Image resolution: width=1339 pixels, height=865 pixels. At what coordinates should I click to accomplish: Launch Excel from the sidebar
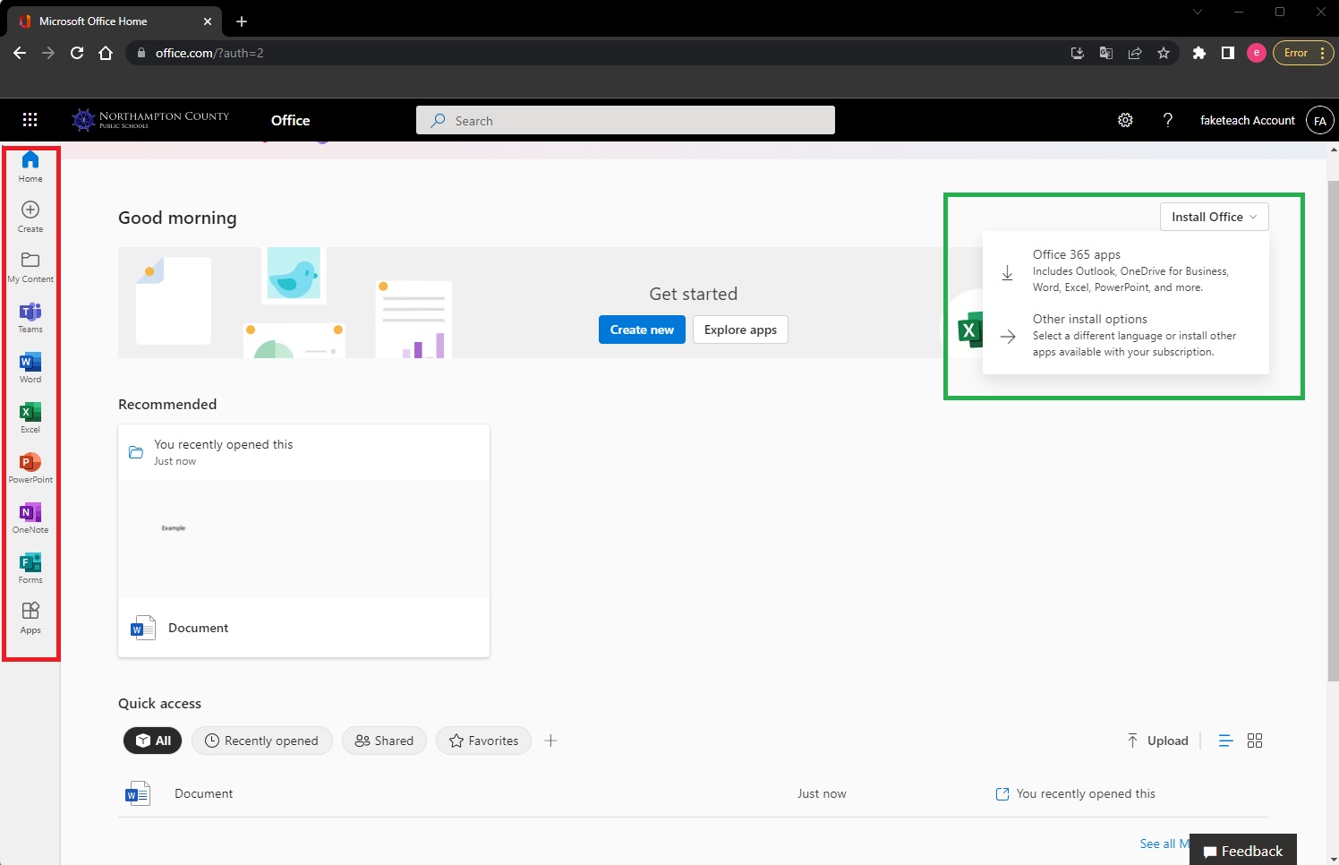pos(30,417)
